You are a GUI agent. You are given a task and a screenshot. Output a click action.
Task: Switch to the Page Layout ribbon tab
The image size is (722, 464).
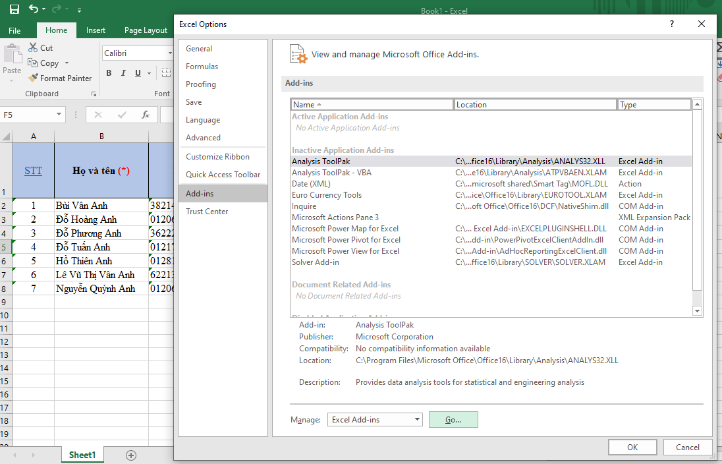pos(146,30)
